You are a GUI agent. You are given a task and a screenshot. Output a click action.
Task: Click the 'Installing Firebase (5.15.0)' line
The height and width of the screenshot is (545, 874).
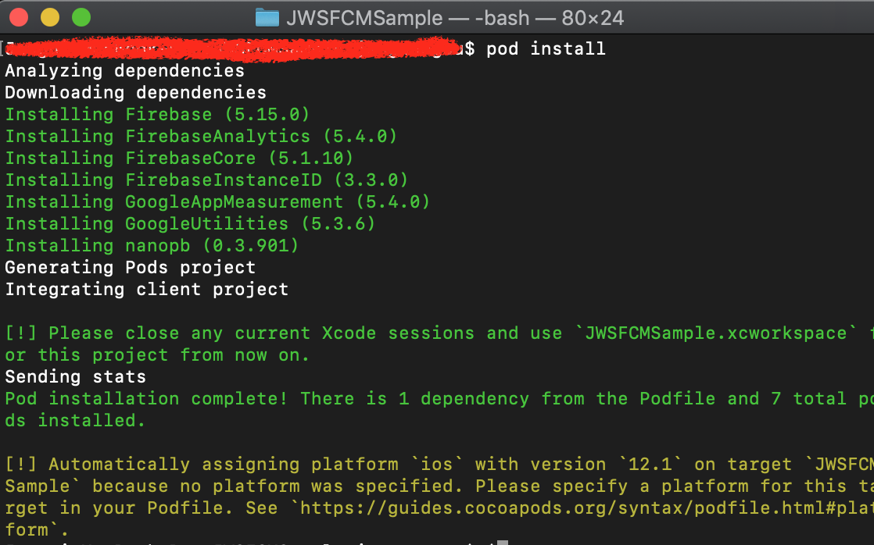pyautogui.click(x=157, y=115)
